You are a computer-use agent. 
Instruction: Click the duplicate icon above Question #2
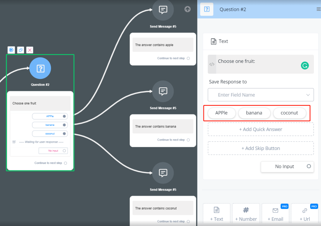(21, 50)
